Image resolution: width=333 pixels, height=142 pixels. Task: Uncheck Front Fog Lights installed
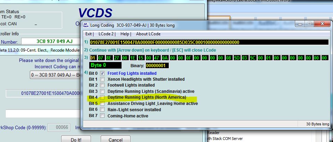click(102, 73)
